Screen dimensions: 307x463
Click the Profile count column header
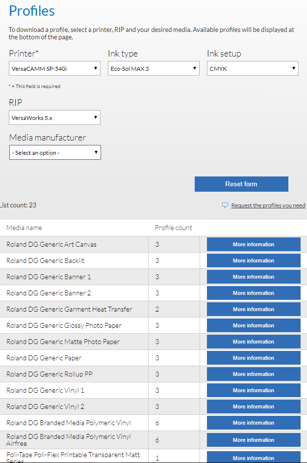174,228
